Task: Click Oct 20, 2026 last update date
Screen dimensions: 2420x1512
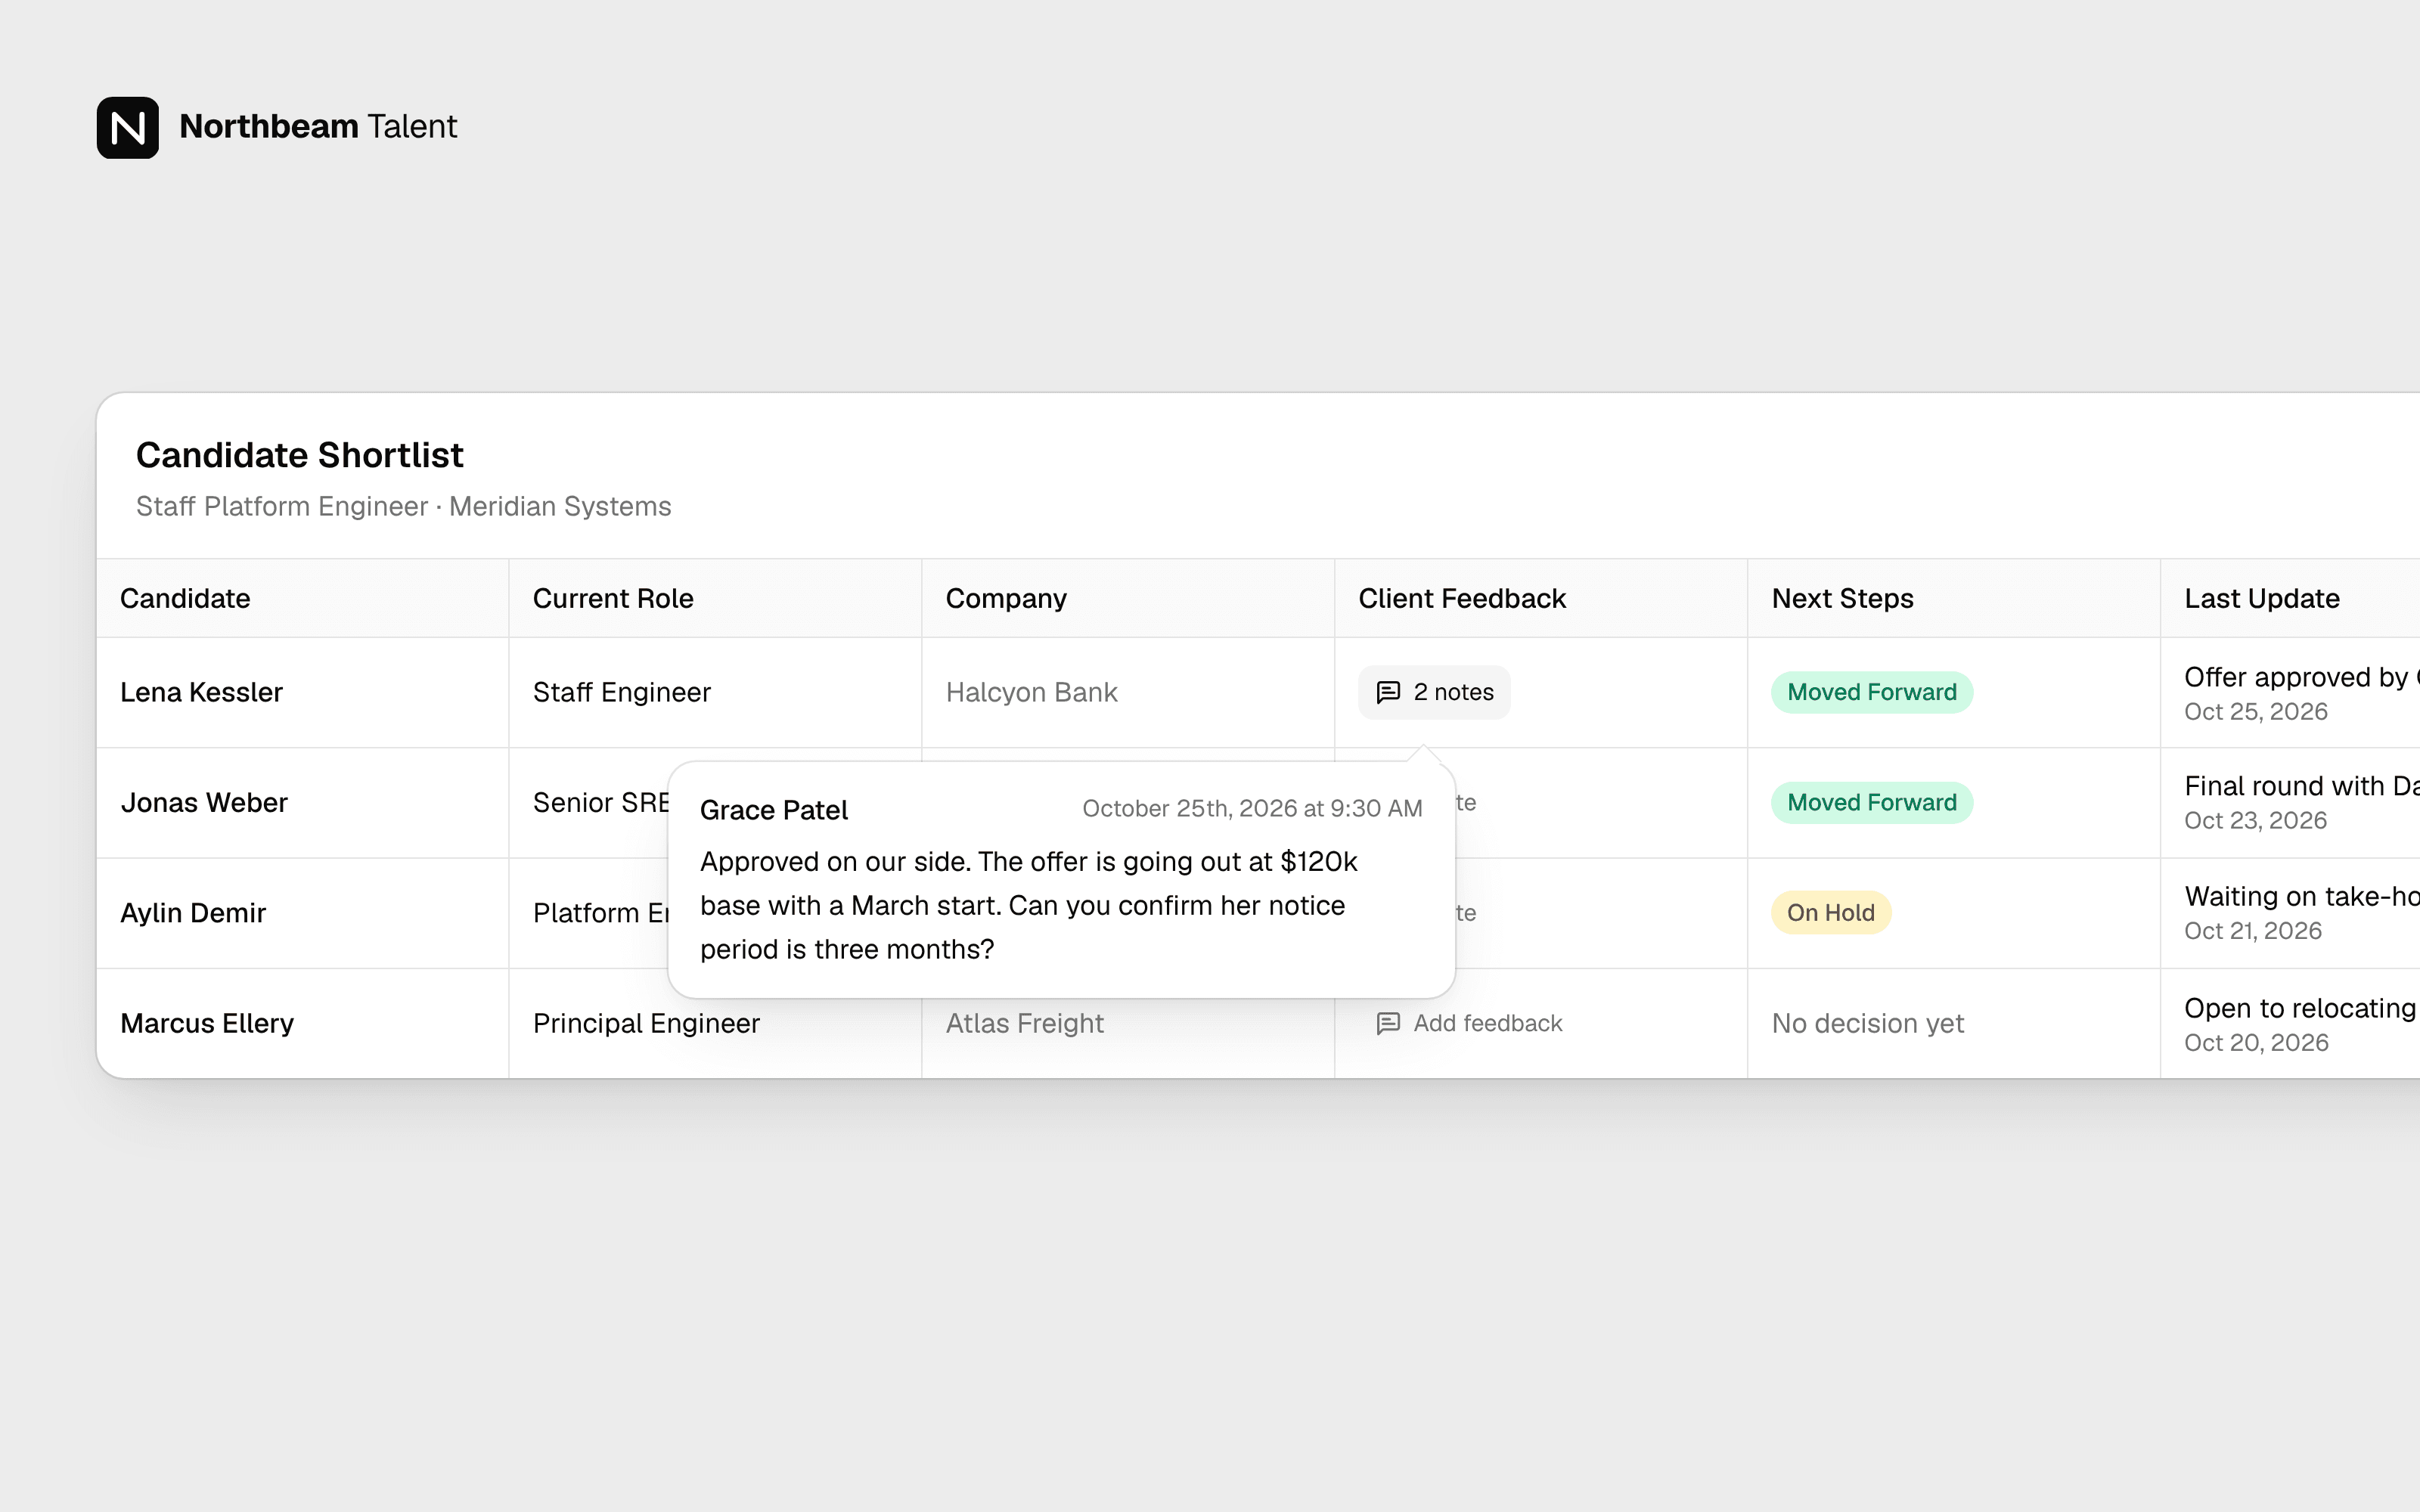Action: [2256, 1042]
